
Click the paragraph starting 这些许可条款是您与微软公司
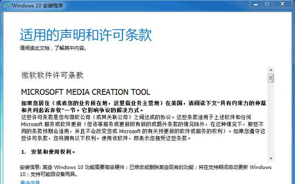pyautogui.click(x=143, y=128)
